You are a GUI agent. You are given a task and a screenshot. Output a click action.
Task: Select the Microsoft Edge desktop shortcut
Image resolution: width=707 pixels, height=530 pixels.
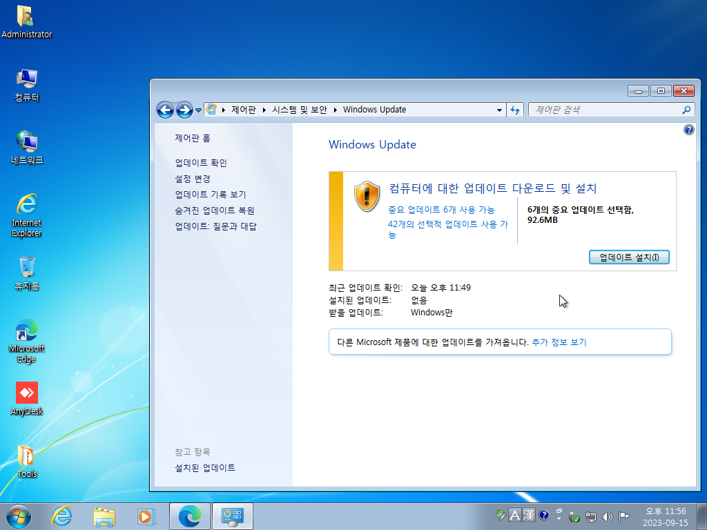coord(27,341)
